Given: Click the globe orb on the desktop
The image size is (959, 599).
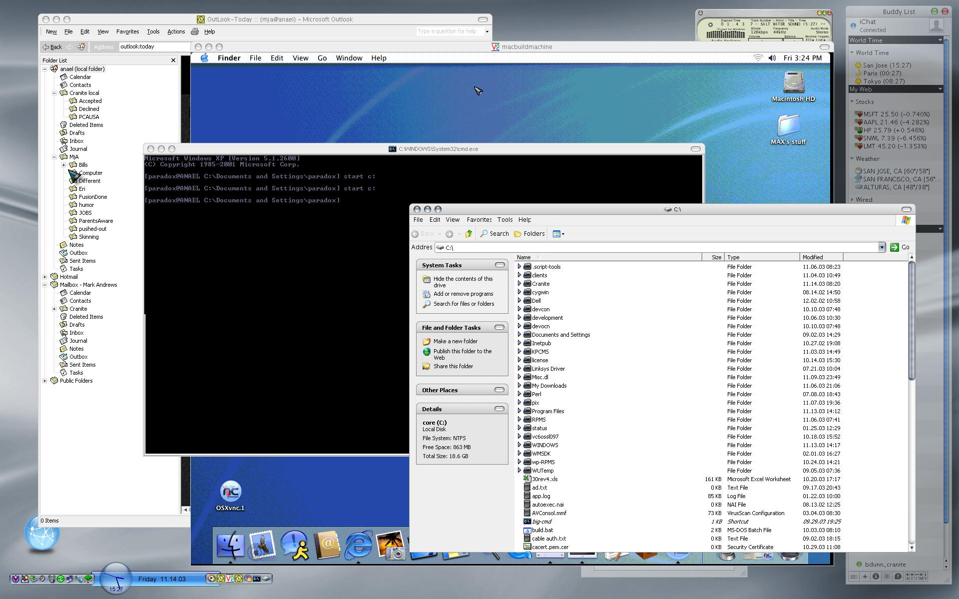Looking at the screenshot, I should coord(42,533).
